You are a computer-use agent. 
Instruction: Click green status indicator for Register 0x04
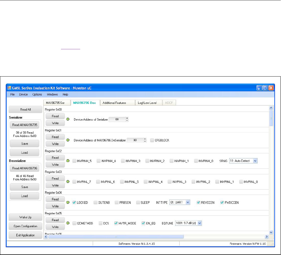68,202
